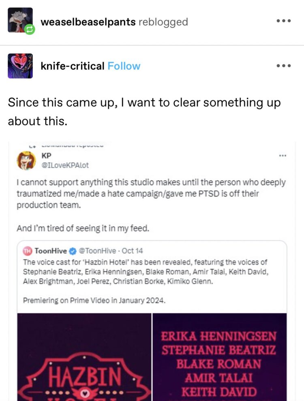The image size is (304, 401).
Task: Tap the green reblog badge icon
Action: [x=30, y=29]
